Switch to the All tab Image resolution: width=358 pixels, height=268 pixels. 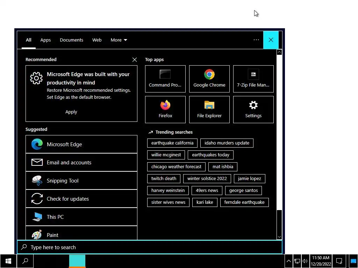(x=29, y=40)
